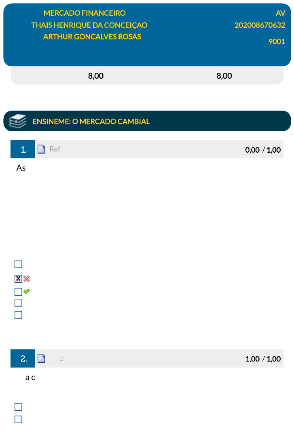Click the document icon in question 2 header
This screenshot has height=435, width=294.
point(41,358)
